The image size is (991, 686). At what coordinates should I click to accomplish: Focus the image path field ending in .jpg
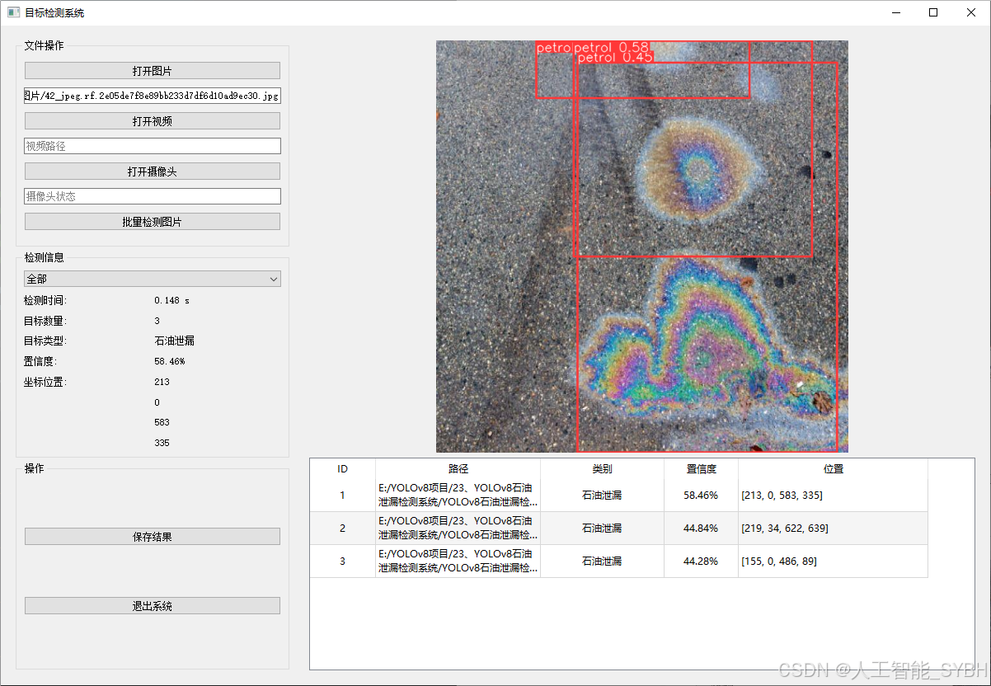pyautogui.click(x=153, y=96)
